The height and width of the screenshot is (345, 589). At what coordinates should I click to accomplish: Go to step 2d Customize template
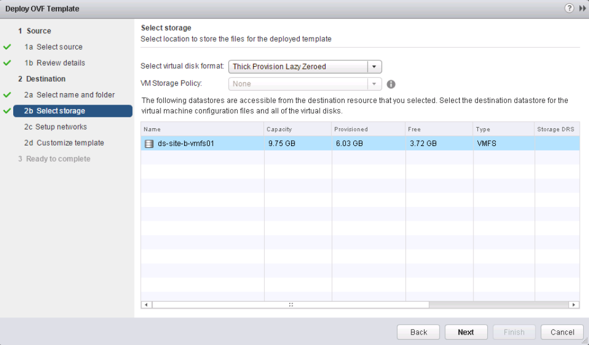pyautogui.click(x=64, y=143)
